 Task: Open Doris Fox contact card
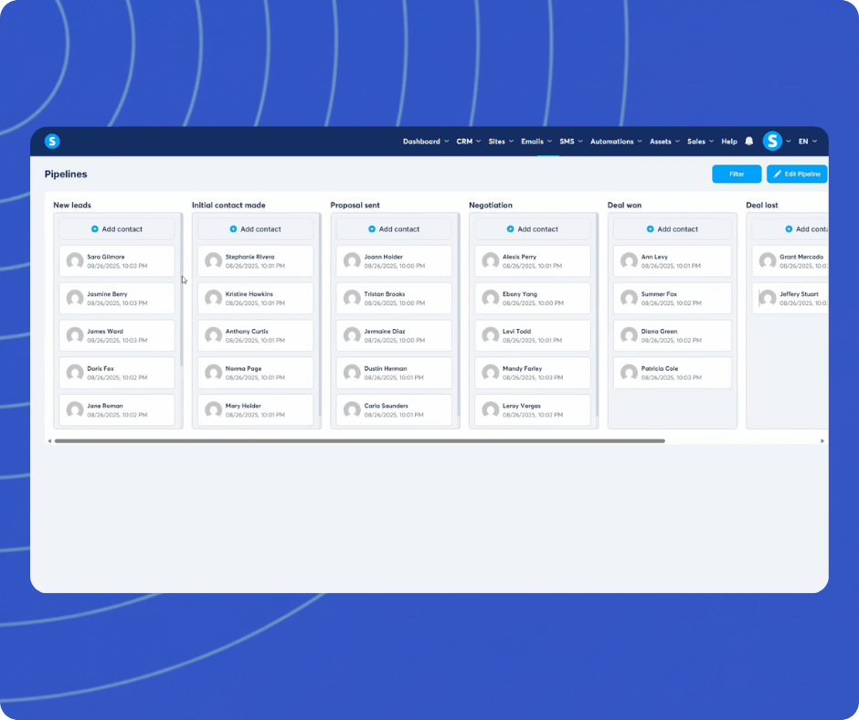[117, 373]
